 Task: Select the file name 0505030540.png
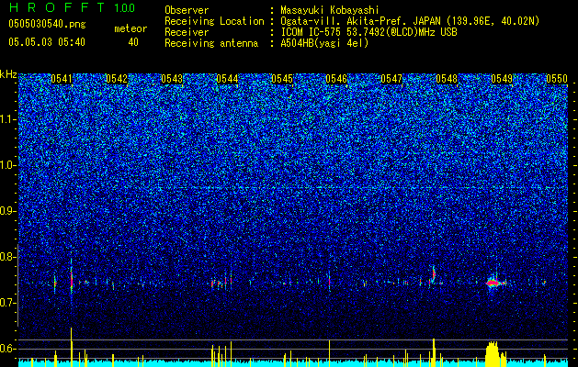(47, 25)
